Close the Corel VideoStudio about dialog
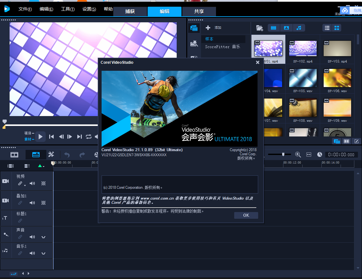Image resolution: width=362 pixels, height=279 pixels. 258,62
